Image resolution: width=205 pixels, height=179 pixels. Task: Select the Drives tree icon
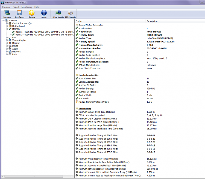click(x=10, y=46)
